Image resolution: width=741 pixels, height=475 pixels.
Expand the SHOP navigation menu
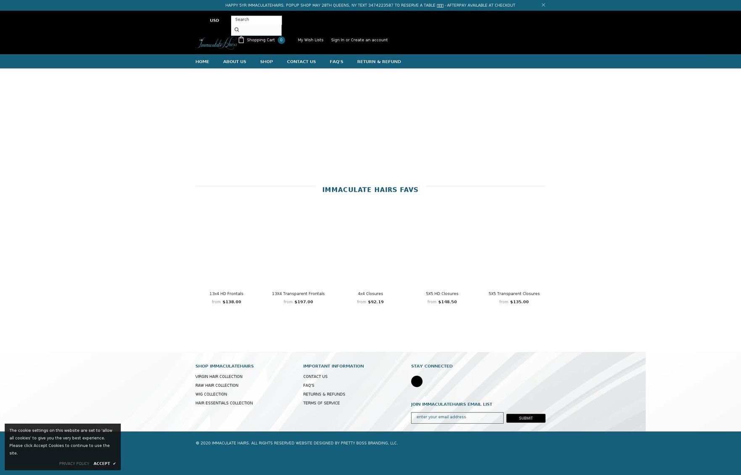point(266,61)
